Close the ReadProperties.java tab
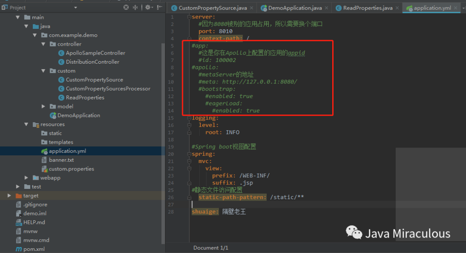Viewport: 466px width, 253px height. tap(397, 8)
